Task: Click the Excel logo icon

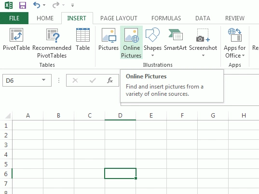Action: click(9, 5)
